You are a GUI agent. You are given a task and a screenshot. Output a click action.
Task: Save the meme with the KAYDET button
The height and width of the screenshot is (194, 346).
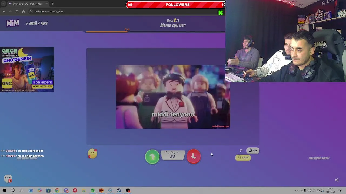coord(243,158)
